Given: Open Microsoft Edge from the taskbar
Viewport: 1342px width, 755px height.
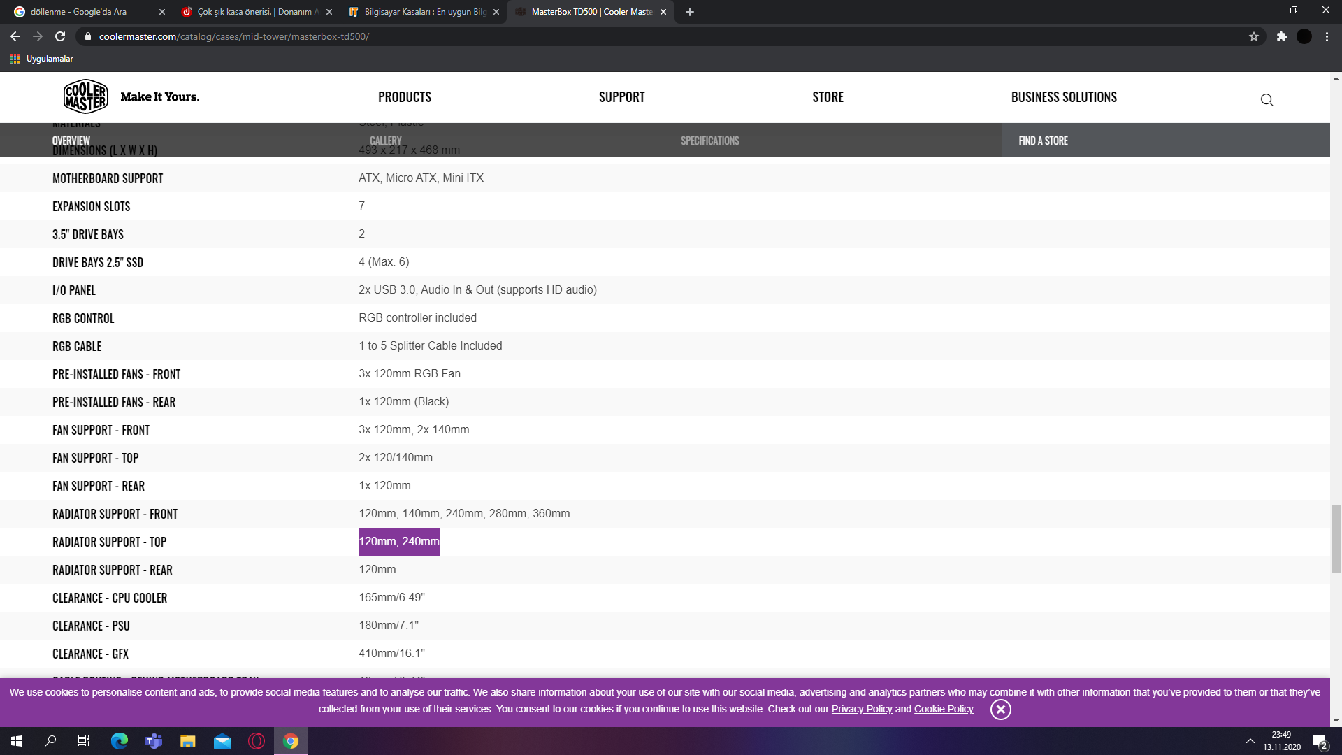Looking at the screenshot, I should (120, 741).
